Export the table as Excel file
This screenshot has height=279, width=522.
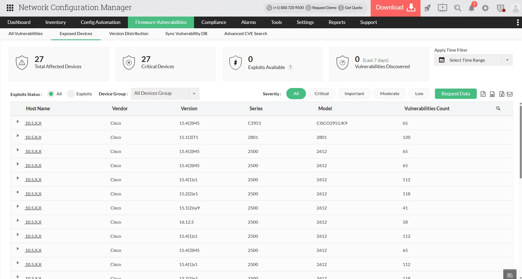coord(502,94)
